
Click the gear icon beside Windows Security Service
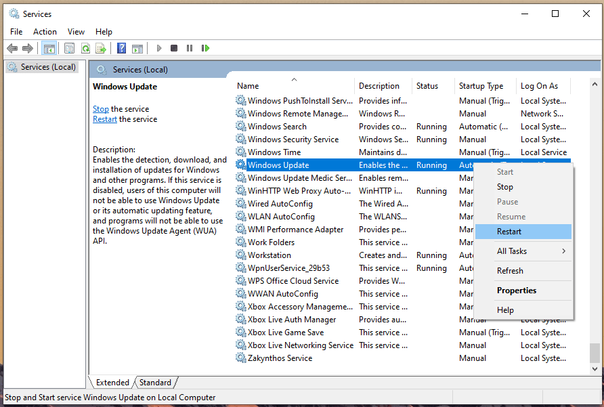pos(241,139)
